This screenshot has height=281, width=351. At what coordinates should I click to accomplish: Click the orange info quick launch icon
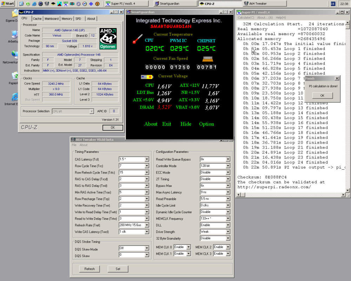[97, 4]
